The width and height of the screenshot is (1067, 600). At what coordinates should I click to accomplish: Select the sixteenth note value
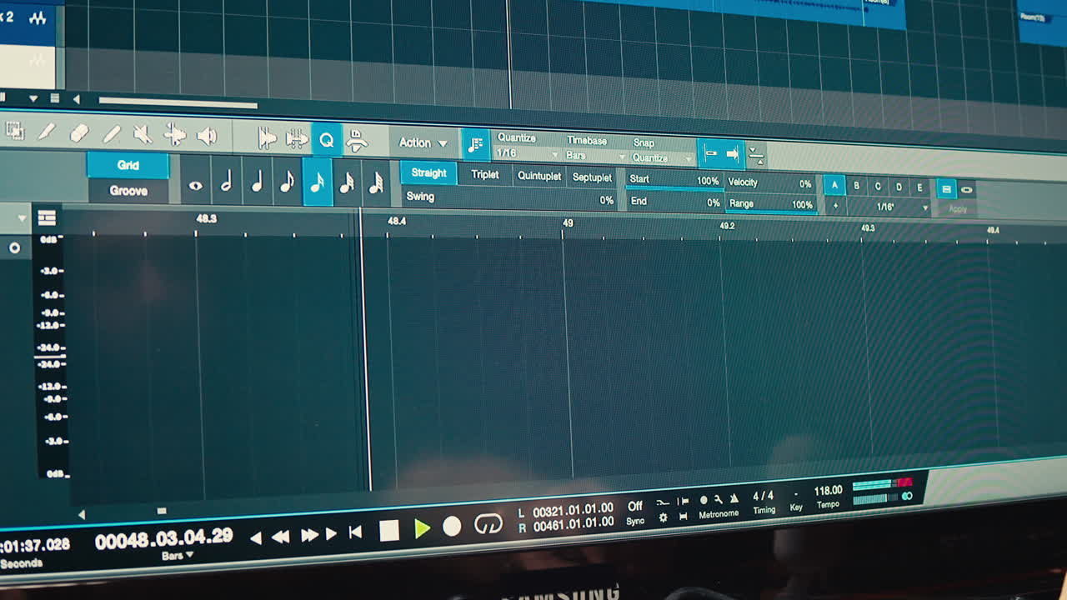(316, 182)
